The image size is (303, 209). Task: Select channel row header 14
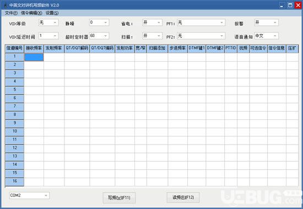pos(14,165)
